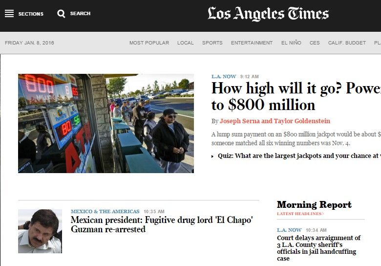
Task: Click the Friday Jan. 8, 2016 date text
Action: (29, 43)
